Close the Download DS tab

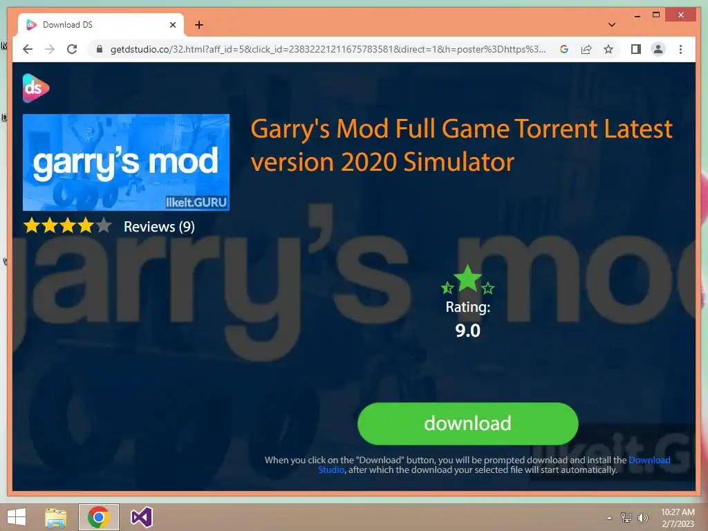point(172,25)
